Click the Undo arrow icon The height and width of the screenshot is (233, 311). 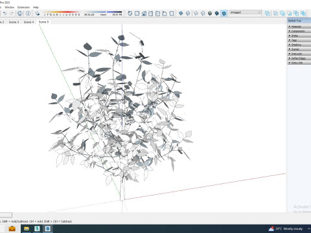(5, 14)
